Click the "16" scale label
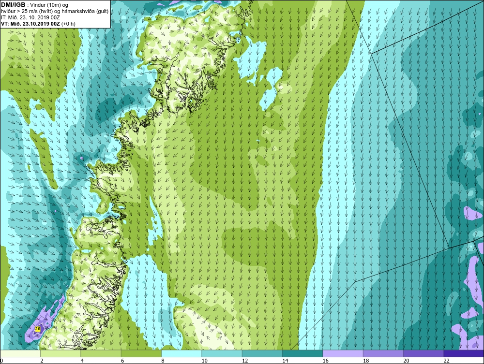 [x=325, y=361]
